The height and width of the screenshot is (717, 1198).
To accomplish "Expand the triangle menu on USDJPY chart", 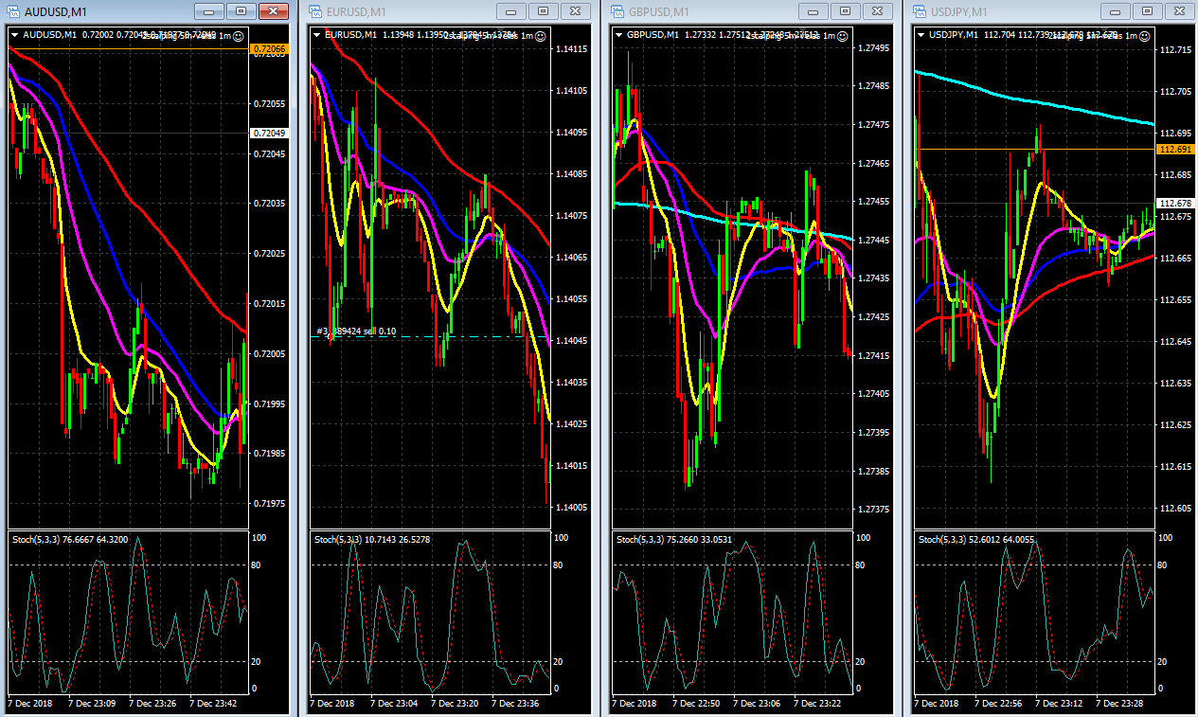I will pos(922,35).
